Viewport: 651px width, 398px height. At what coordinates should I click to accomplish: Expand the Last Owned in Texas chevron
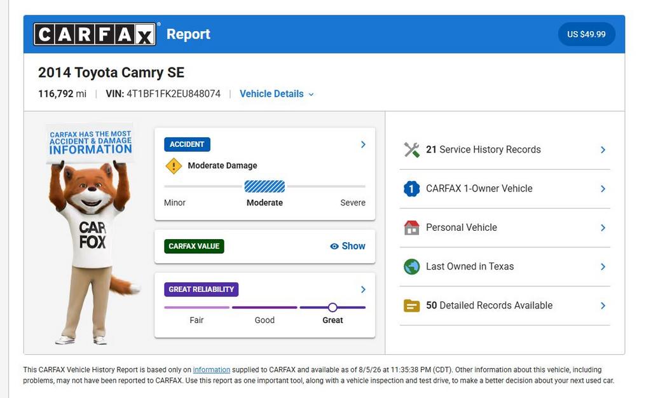coord(603,267)
